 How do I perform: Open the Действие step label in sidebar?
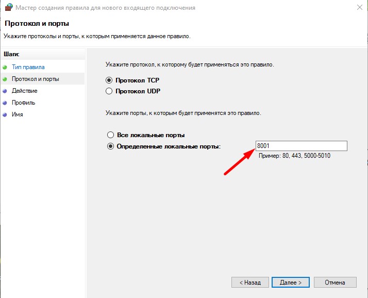pos(24,91)
